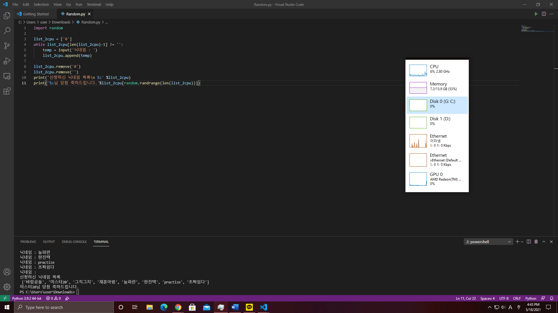The width and height of the screenshot is (558, 313).
Task: Open the notifications bell in status bar
Action: coord(552,298)
